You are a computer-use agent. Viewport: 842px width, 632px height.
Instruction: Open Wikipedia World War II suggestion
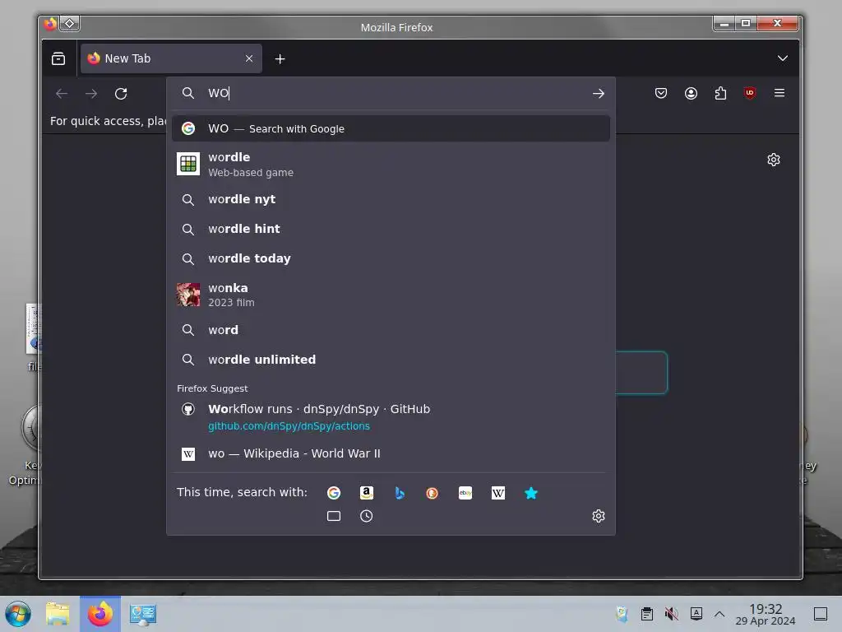391,453
